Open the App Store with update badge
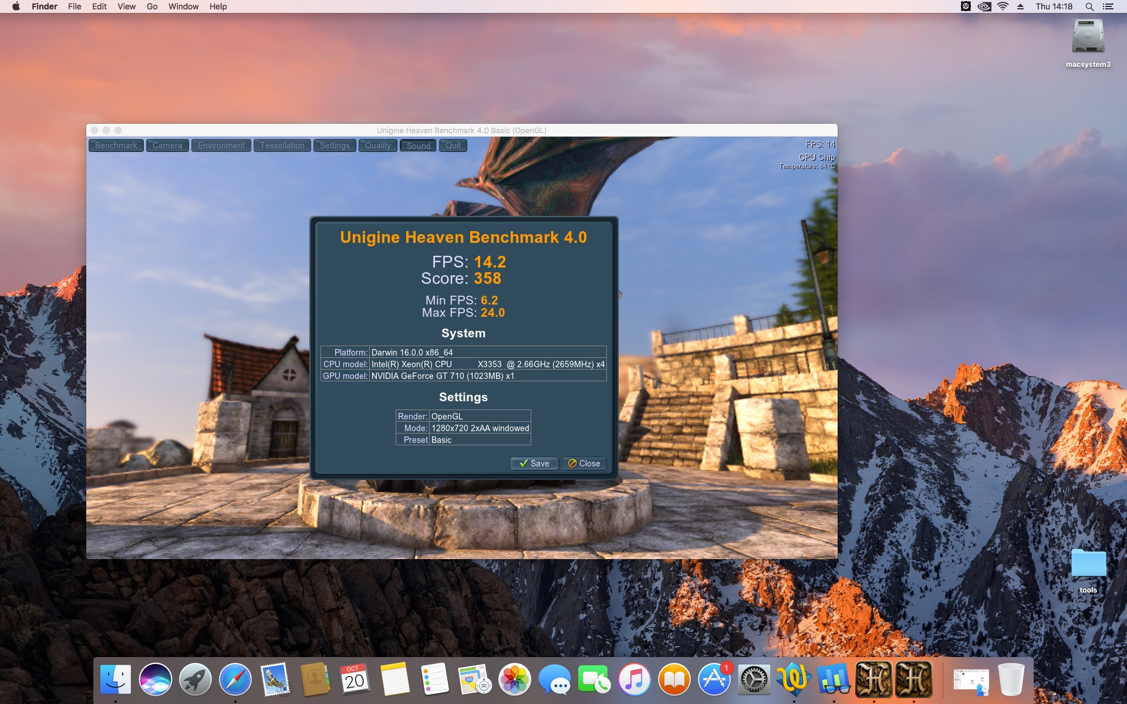This screenshot has width=1127, height=704. click(714, 679)
